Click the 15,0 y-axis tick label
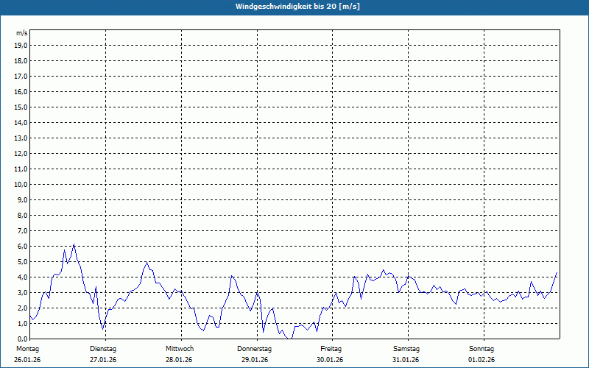This screenshot has width=589, height=368. pos(21,107)
